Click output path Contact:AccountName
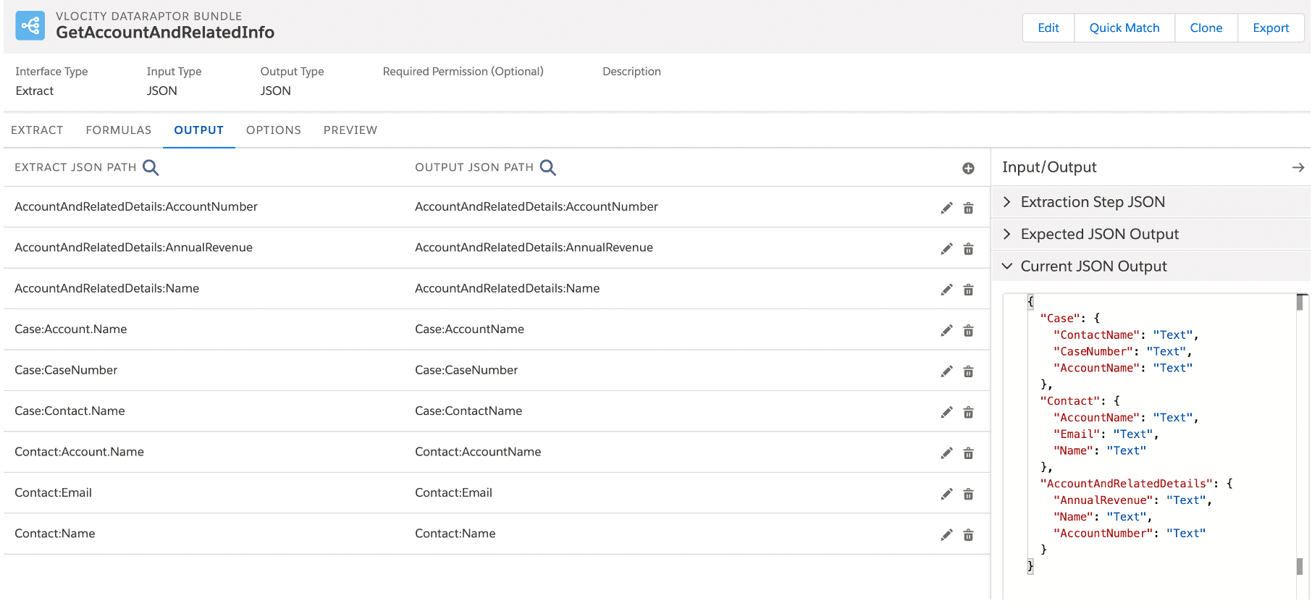1312x614 pixels. (x=478, y=452)
